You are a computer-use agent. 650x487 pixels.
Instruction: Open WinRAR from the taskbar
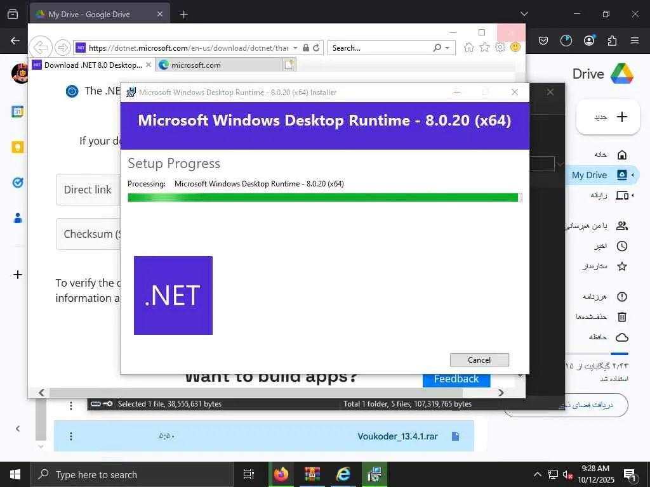point(312,474)
